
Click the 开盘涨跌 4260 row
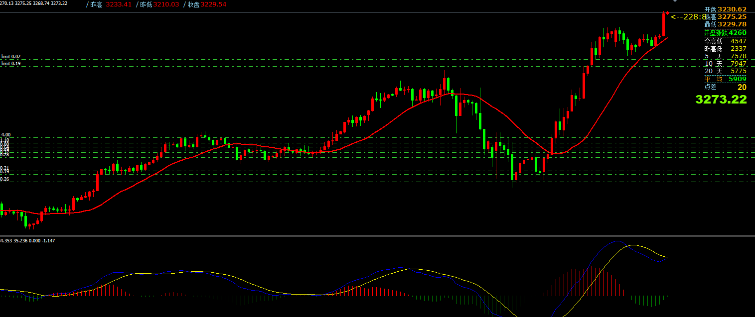[725, 32]
